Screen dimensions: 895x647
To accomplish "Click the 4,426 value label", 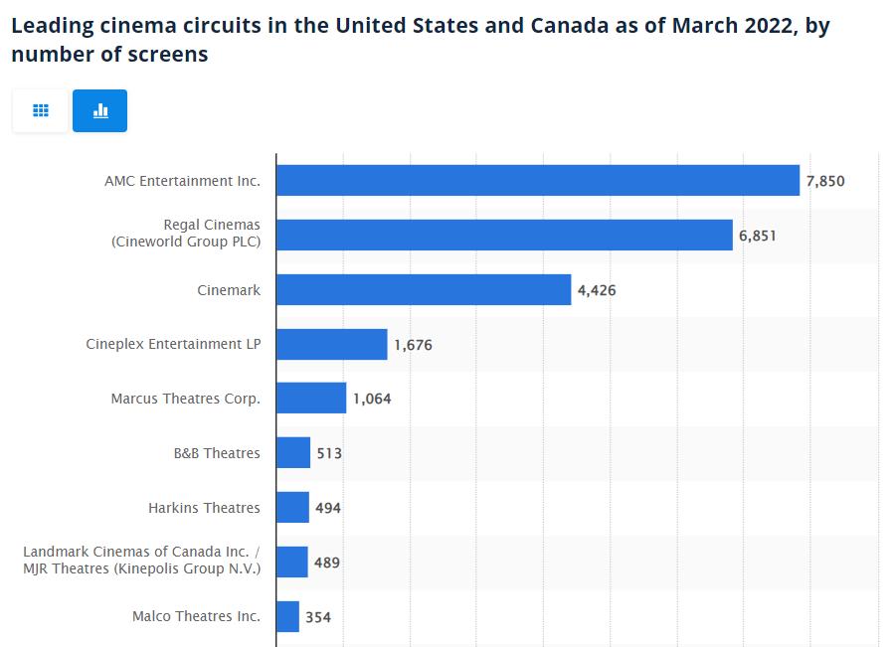I will click(597, 290).
